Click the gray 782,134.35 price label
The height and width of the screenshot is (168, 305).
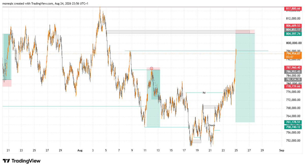click(x=293, y=79)
